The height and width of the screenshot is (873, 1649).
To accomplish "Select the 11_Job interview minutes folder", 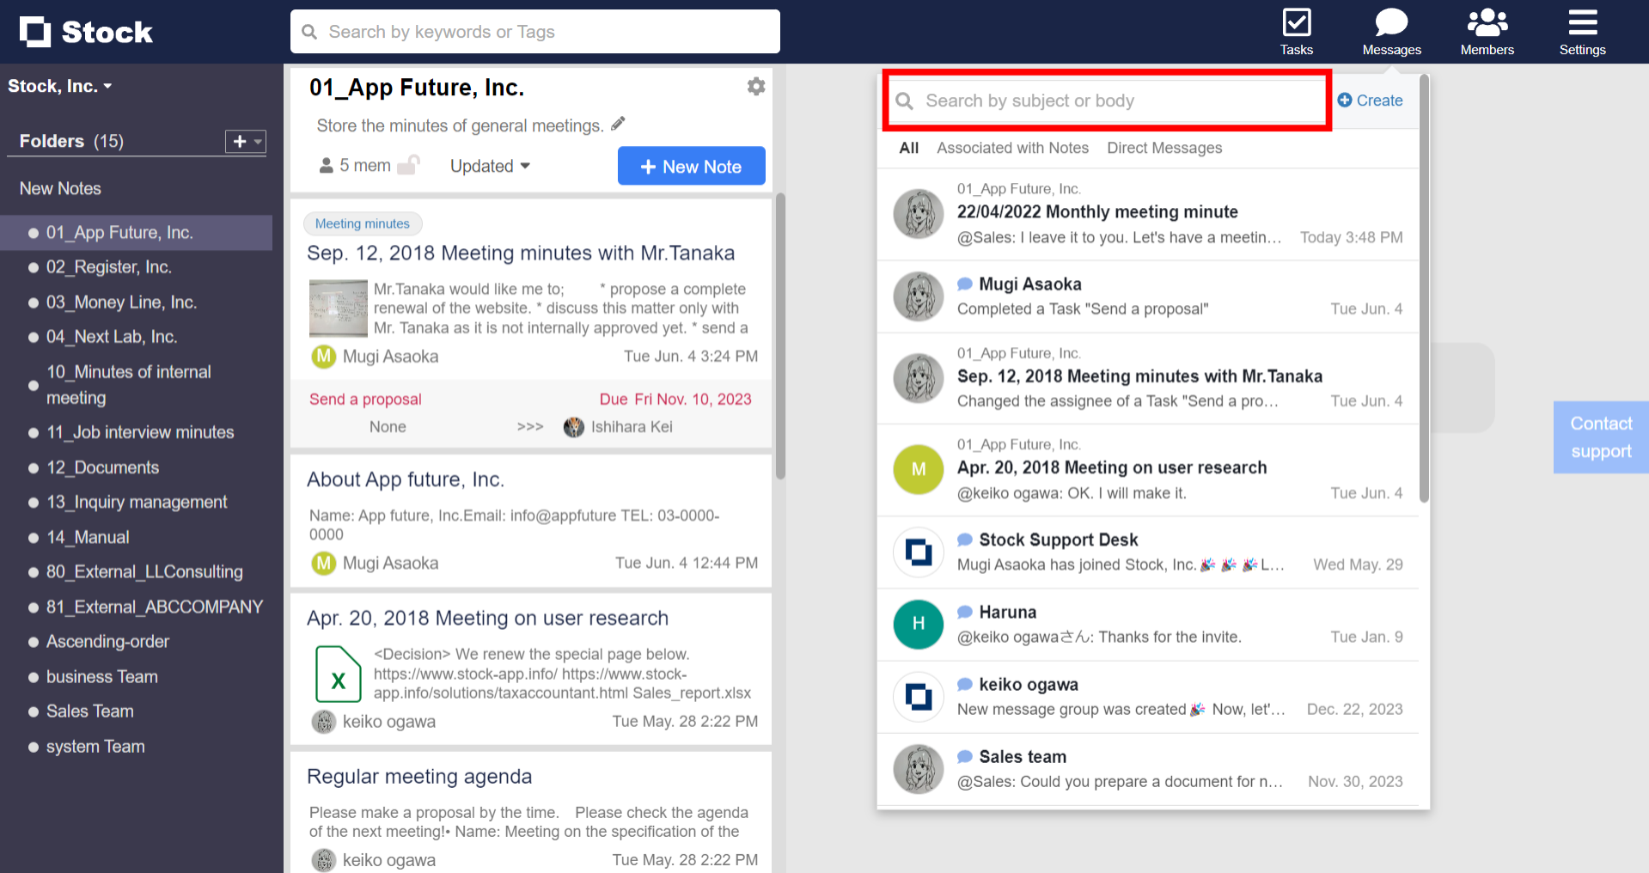I will click(140, 432).
